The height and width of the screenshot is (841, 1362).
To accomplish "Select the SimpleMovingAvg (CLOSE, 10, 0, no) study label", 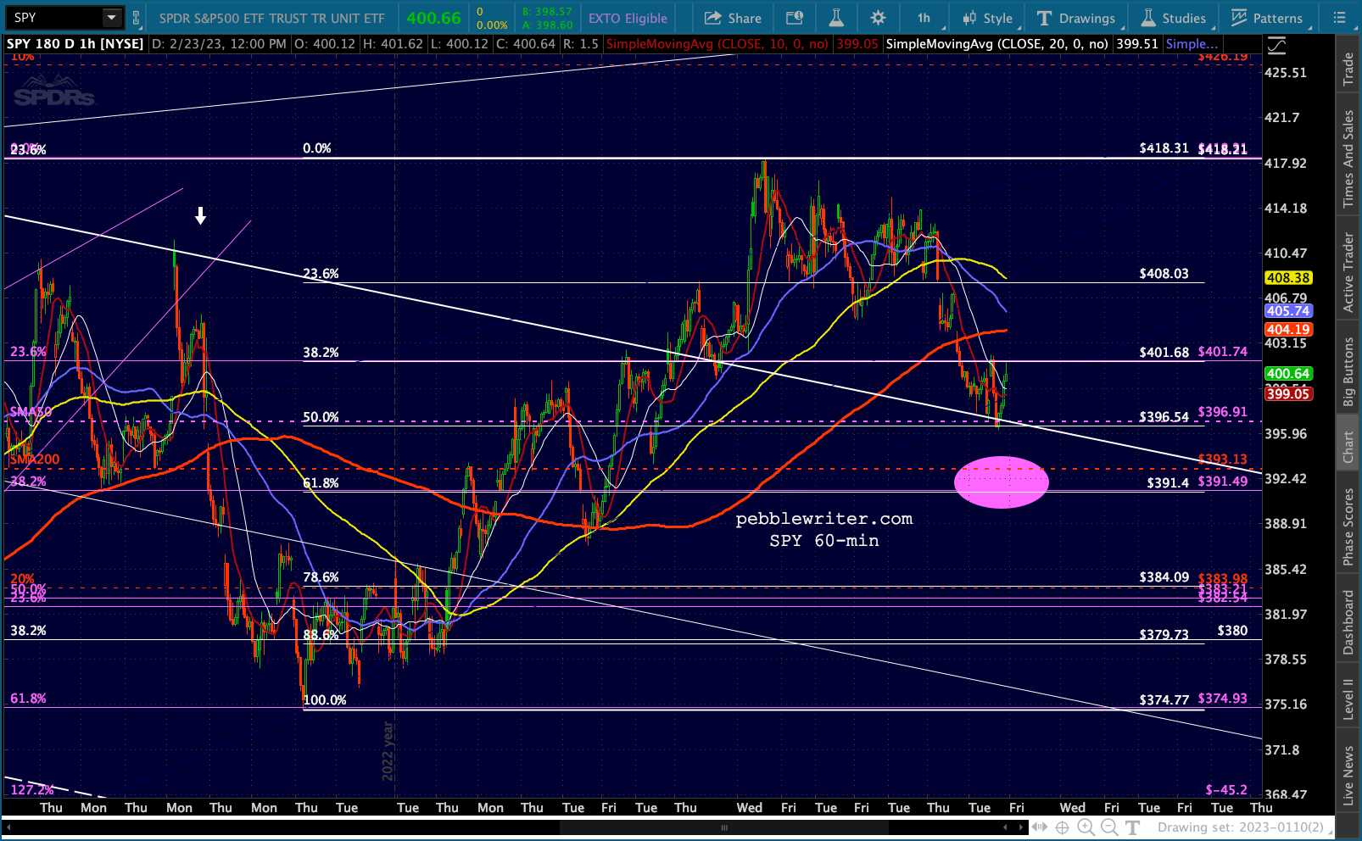I will click(x=717, y=44).
